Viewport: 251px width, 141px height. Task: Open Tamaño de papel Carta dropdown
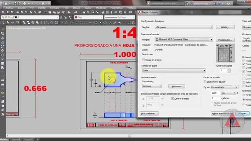(174, 70)
